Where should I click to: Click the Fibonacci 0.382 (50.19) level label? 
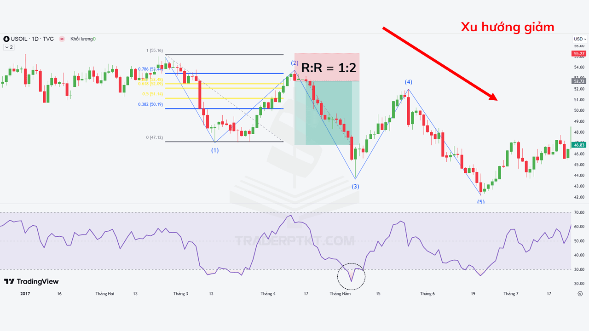[x=150, y=104]
